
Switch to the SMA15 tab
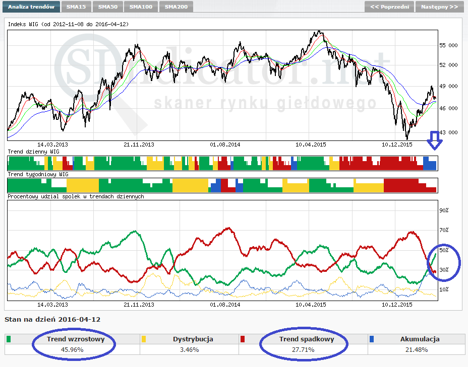point(76,7)
